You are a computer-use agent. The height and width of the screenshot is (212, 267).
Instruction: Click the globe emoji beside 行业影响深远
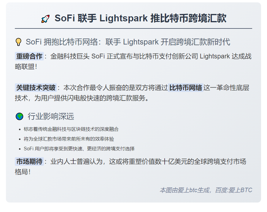pyautogui.click(x=19, y=117)
